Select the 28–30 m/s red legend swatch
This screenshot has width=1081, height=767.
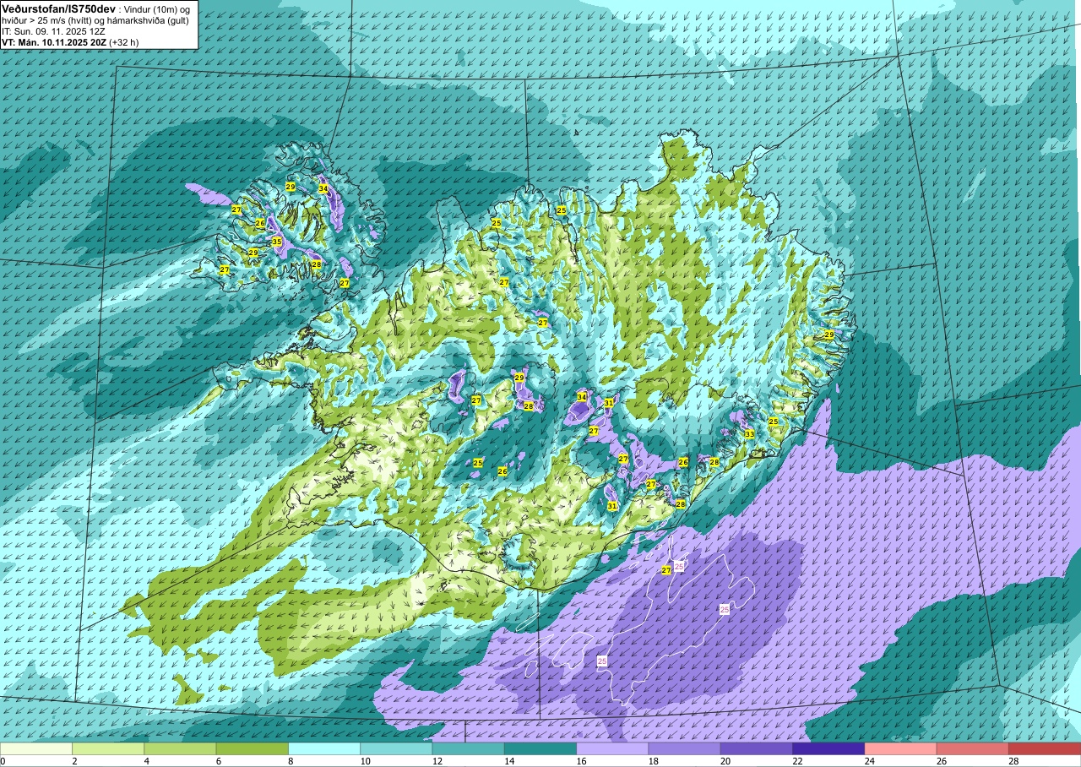pos(1045,748)
